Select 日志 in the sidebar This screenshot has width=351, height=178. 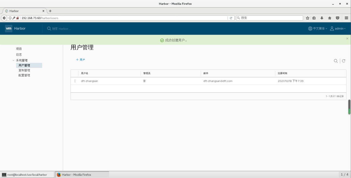point(19,54)
